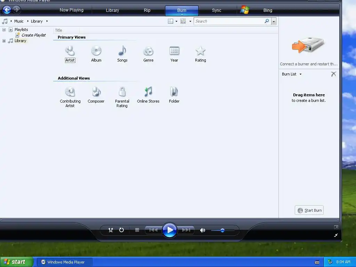
Task: Click the Windows logo online stores icon
Action: point(245,10)
